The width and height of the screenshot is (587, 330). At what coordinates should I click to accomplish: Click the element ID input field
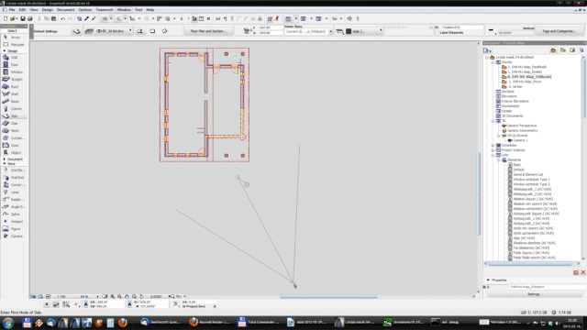click(462, 27)
